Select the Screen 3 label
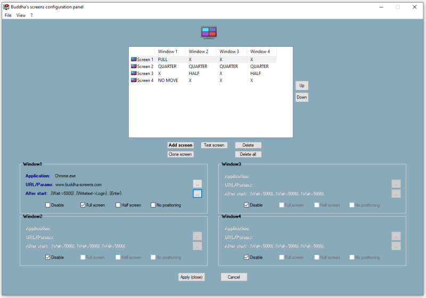 tap(145, 73)
